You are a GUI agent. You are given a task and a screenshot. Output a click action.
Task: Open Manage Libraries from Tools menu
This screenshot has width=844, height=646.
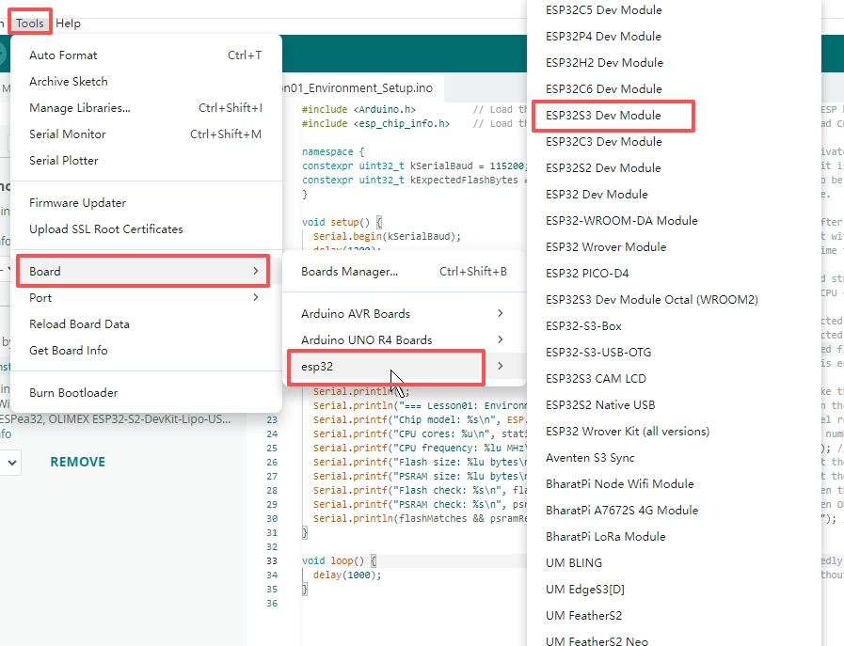tap(146, 107)
